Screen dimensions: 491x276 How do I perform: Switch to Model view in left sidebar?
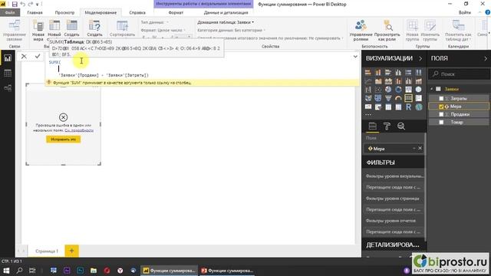point(8,88)
